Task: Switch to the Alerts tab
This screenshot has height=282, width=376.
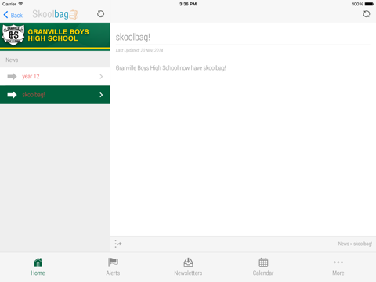Action: coord(113,267)
